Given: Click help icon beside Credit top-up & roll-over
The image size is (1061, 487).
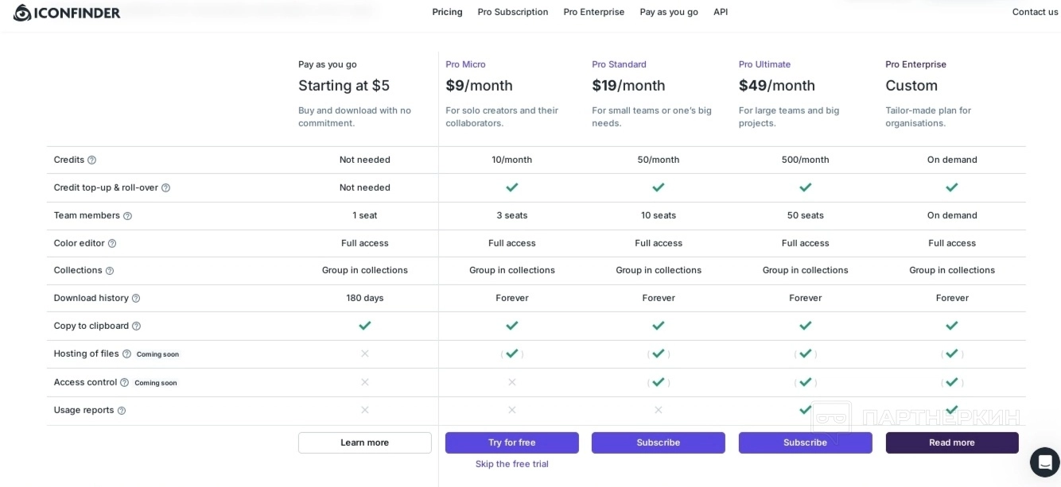Looking at the screenshot, I should [x=165, y=188].
